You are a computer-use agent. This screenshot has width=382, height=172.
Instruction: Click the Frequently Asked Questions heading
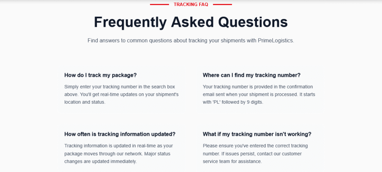[x=191, y=22]
